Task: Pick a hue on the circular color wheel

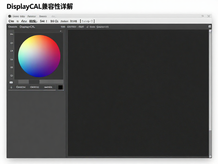Action: (x=39, y=56)
